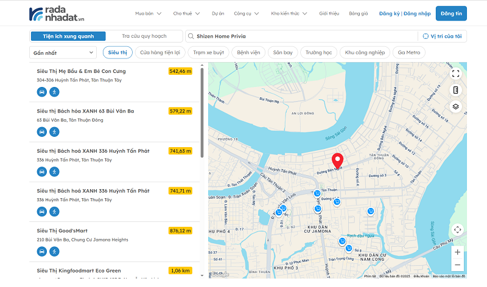
Task: Click Vị trí của tôi button
Action: click(443, 36)
